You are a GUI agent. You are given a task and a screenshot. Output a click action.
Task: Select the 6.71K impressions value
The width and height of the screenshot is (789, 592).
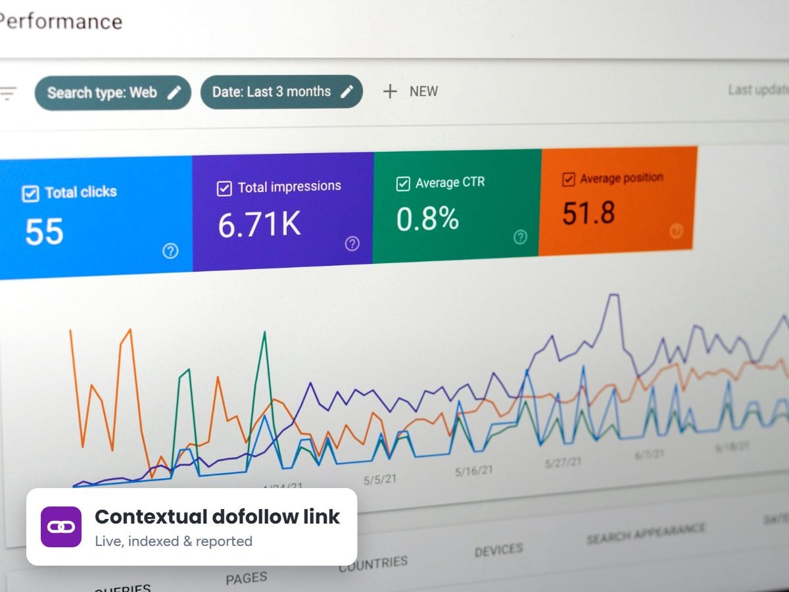(259, 225)
